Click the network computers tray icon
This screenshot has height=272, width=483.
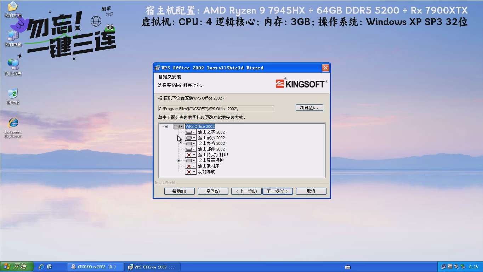click(444, 267)
